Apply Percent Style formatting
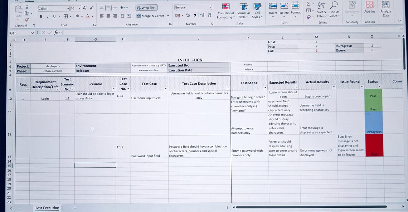This screenshot has width=408, height=212. pos(188,15)
